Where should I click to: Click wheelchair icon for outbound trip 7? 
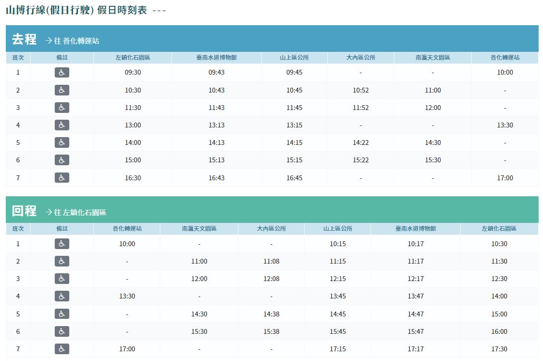coord(62,178)
